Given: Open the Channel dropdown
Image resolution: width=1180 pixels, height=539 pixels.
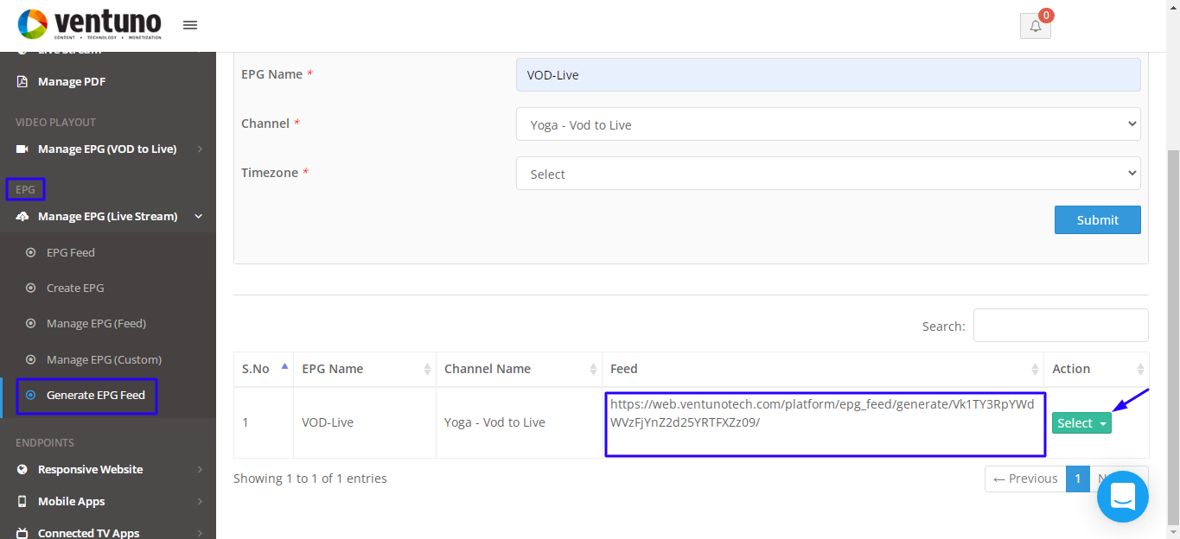Looking at the screenshot, I should (x=828, y=124).
